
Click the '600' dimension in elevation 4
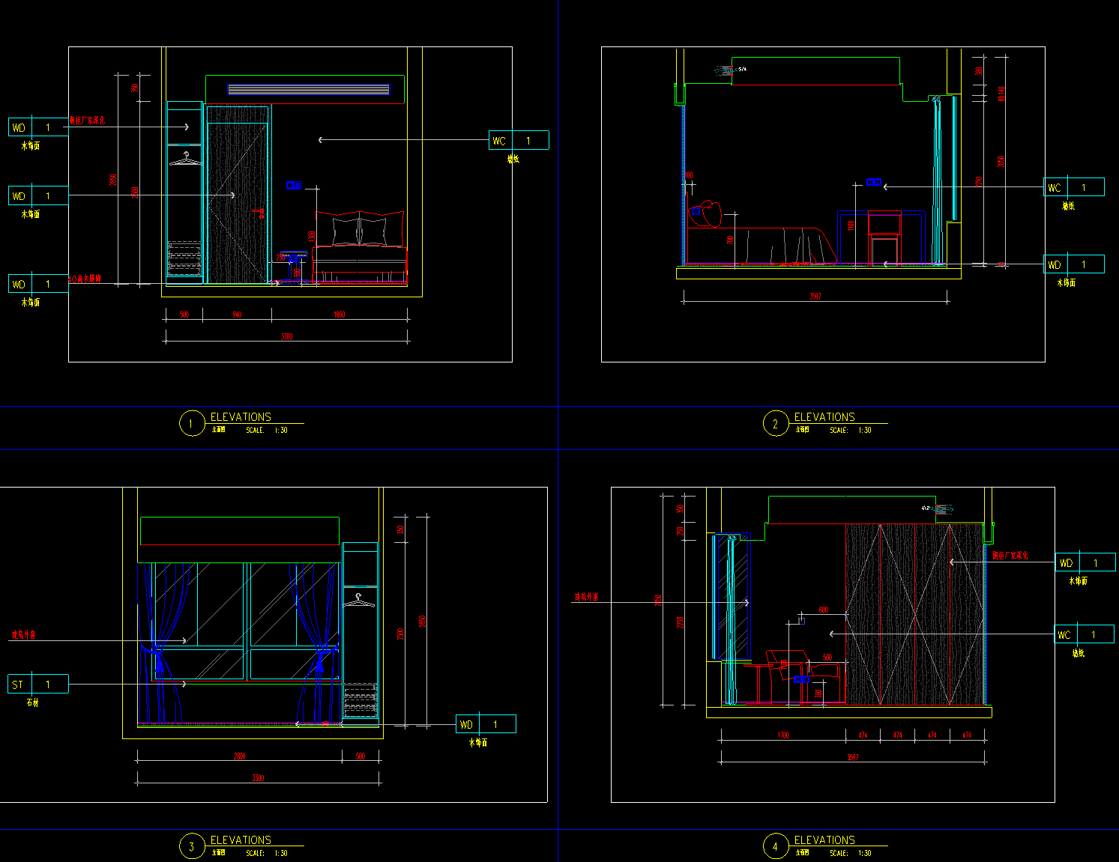click(824, 610)
